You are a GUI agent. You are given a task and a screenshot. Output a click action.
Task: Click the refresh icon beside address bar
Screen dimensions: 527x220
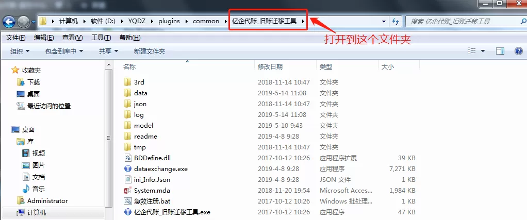pyautogui.click(x=396, y=22)
